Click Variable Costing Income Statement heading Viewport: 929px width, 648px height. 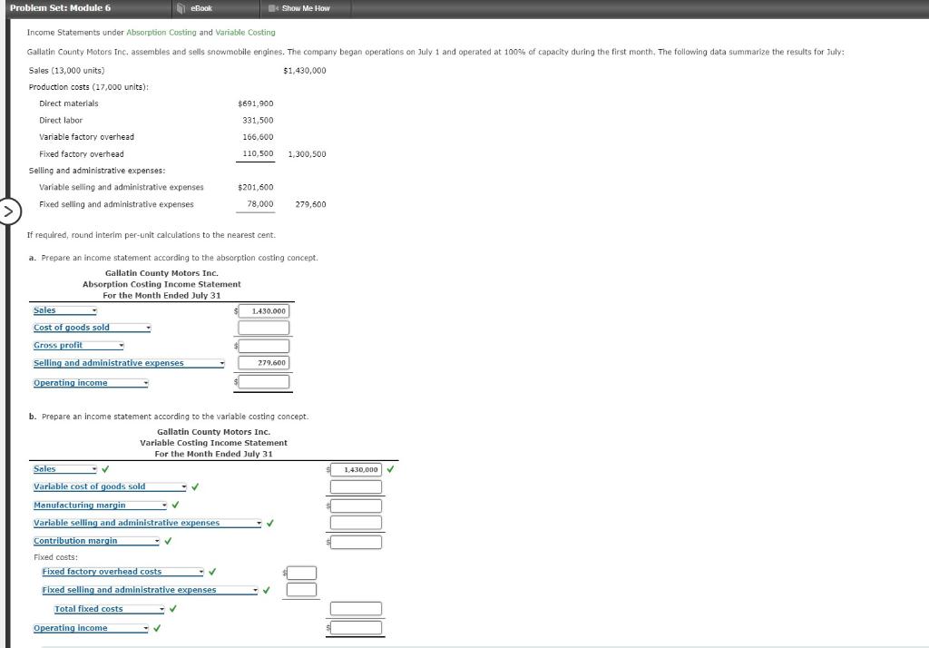coord(213,443)
